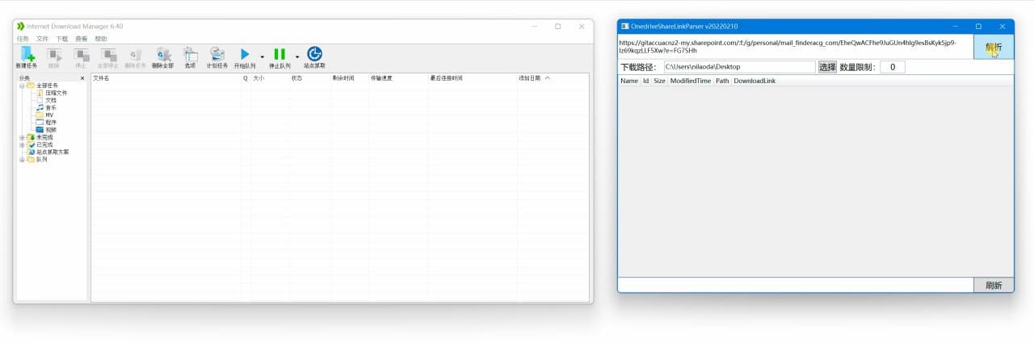
Task: Click the OnedriveShareLinkParser title bar icon
Action: [625, 27]
